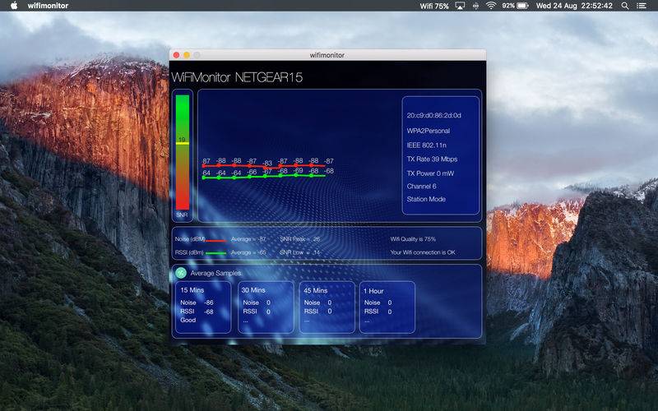Click the SNR Peak value
This screenshot has height=411, width=658.
tap(299, 239)
